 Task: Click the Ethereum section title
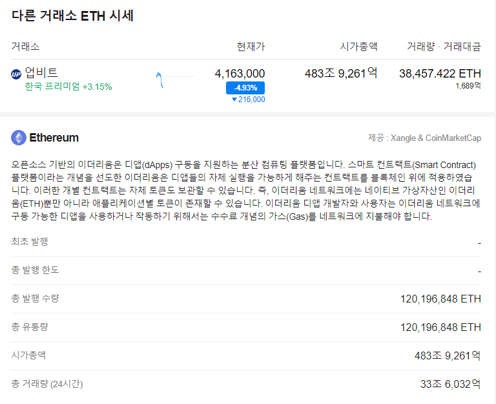click(x=54, y=138)
